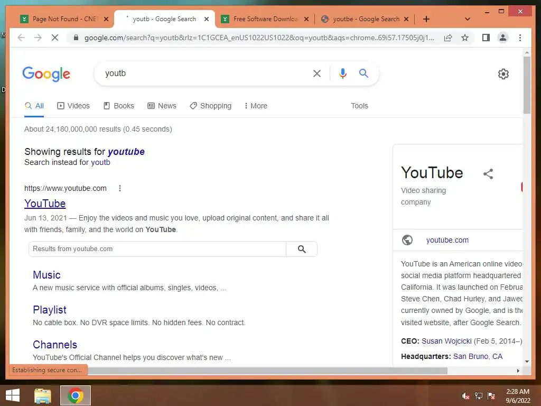The image size is (541, 406).
Task: Open Susan Wojcicki CEO link
Action: 446,341
